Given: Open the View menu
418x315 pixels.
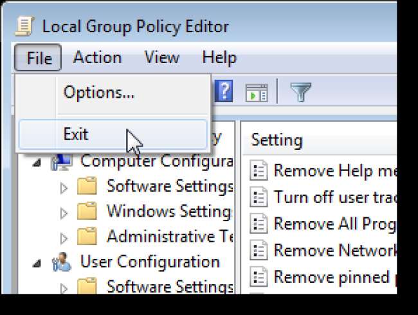Looking at the screenshot, I should pos(161,58).
